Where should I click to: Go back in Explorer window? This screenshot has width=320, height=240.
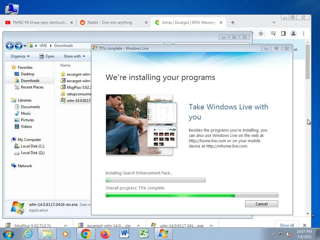coord(10,46)
